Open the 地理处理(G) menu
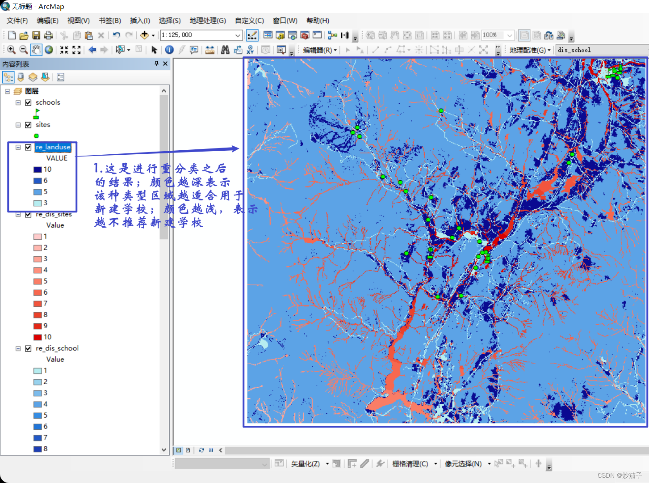The width and height of the screenshot is (649, 483). [x=208, y=21]
